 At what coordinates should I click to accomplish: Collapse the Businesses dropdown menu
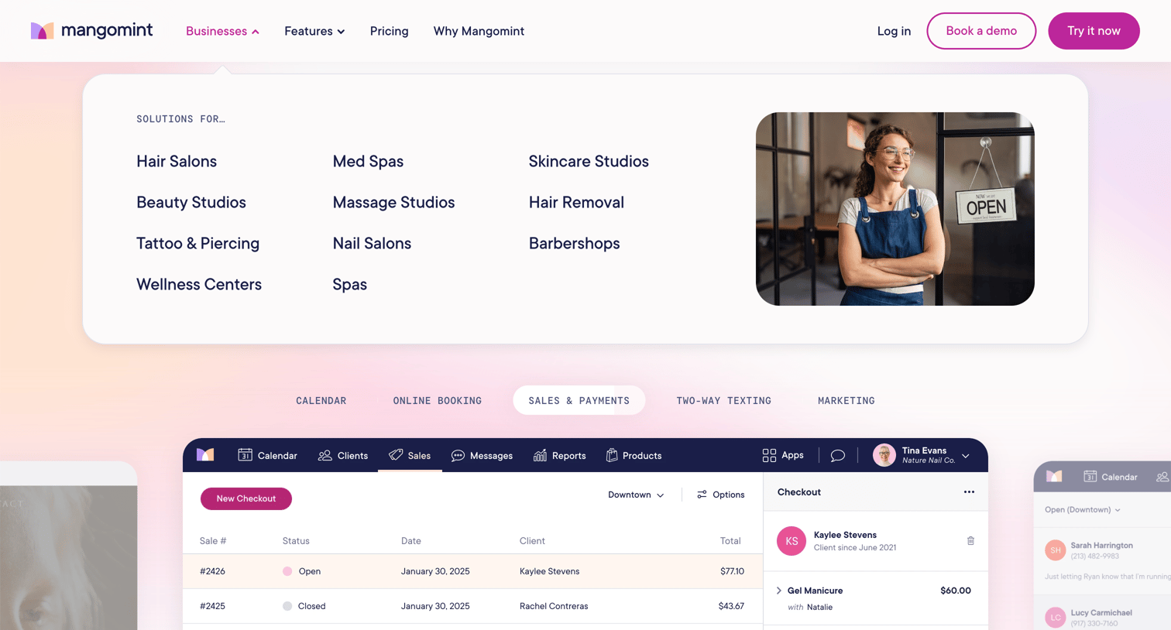[222, 31]
